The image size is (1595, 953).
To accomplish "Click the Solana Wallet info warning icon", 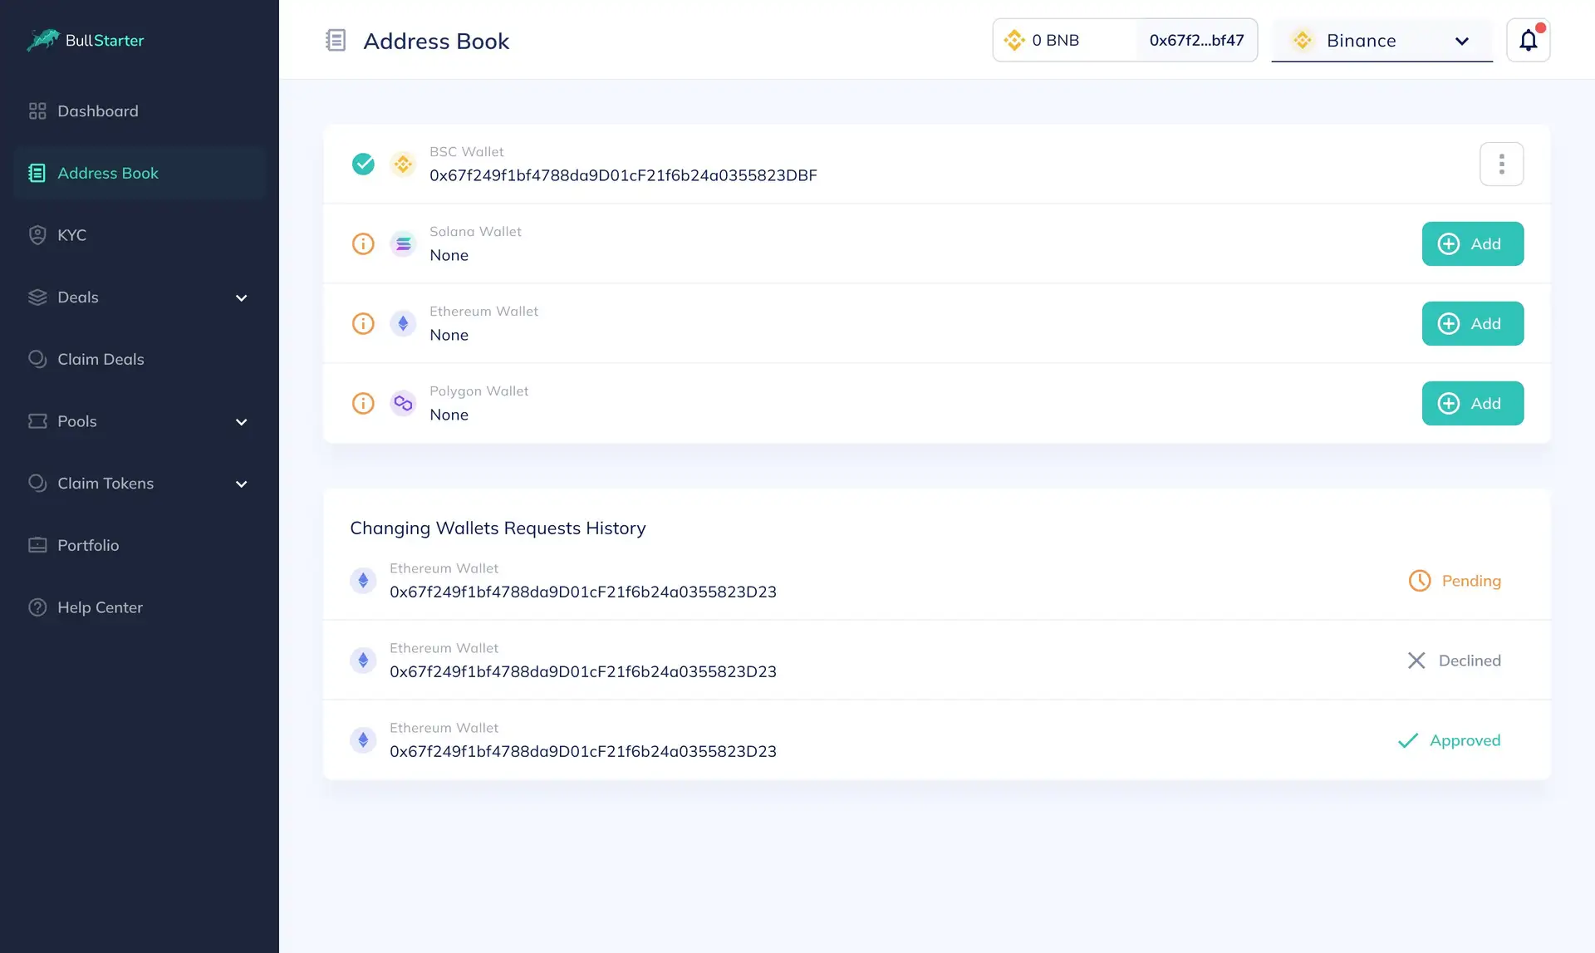I will click(363, 243).
